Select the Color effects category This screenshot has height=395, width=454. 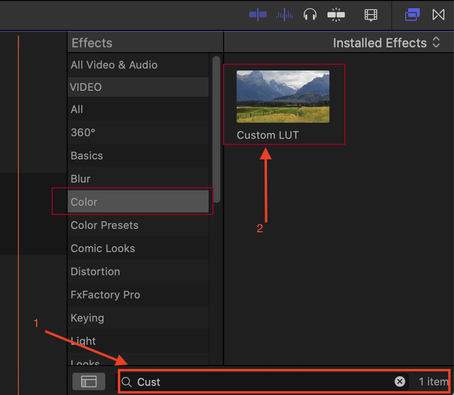[x=138, y=202]
